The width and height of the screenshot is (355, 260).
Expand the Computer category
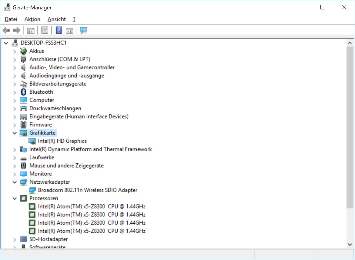tap(15, 101)
